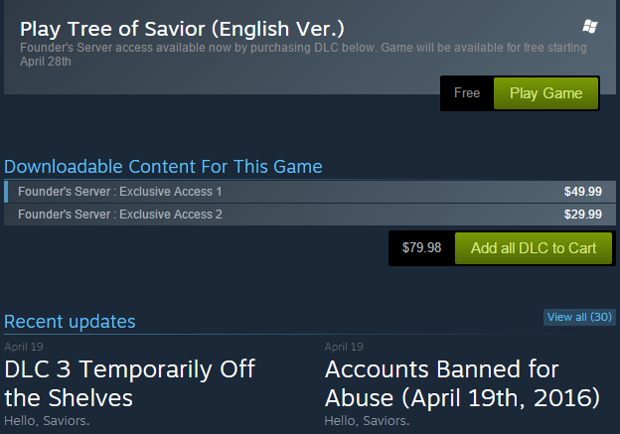This screenshot has height=434, width=620.
Task: Click the Free price label
Action: tap(467, 93)
